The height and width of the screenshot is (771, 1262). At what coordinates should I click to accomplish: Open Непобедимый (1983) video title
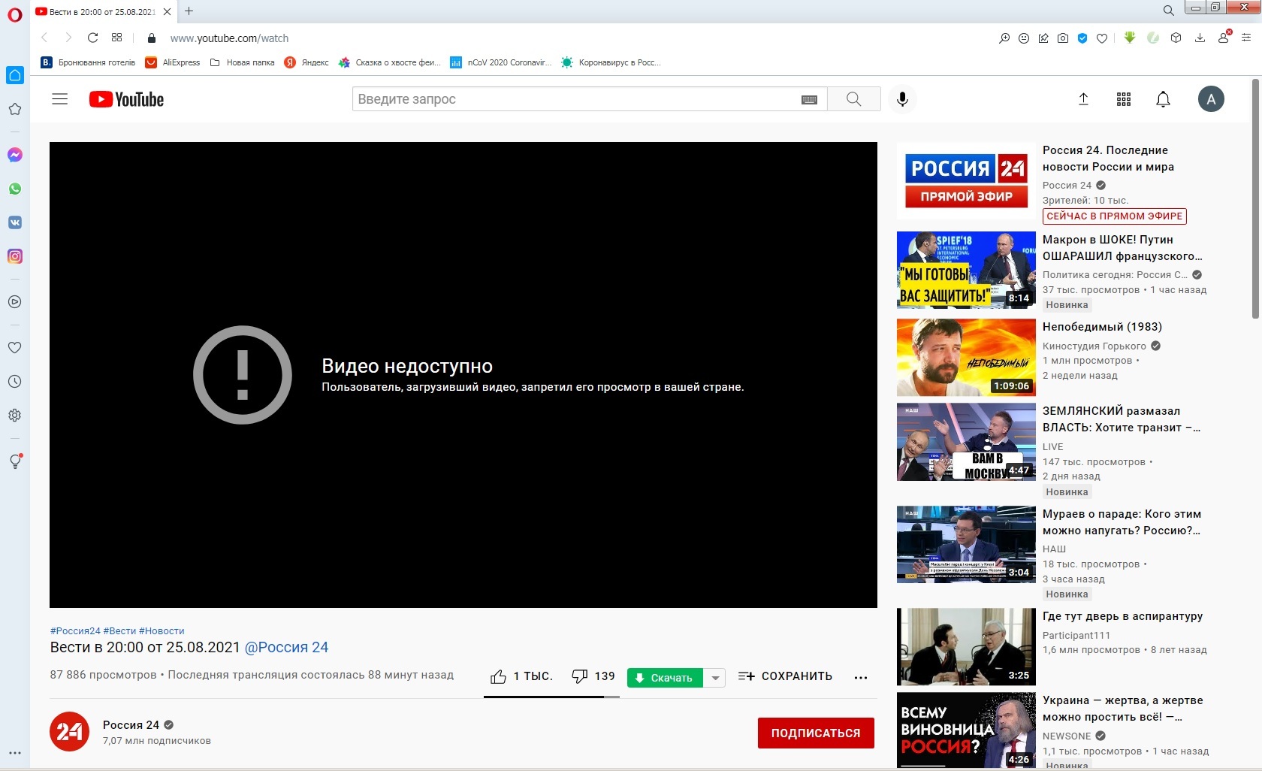pyautogui.click(x=1102, y=327)
